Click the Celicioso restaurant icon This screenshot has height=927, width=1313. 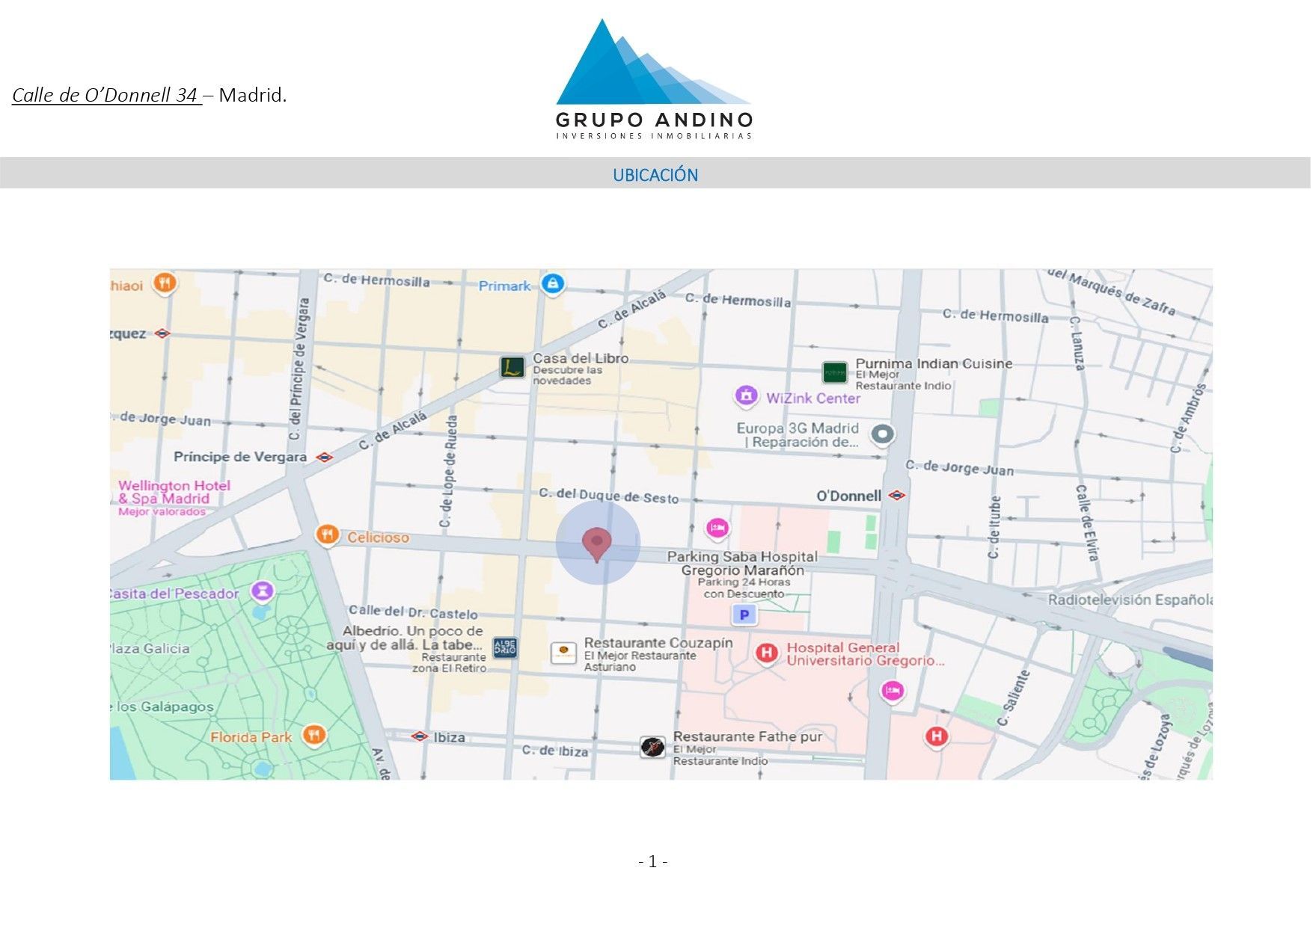tap(327, 535)
